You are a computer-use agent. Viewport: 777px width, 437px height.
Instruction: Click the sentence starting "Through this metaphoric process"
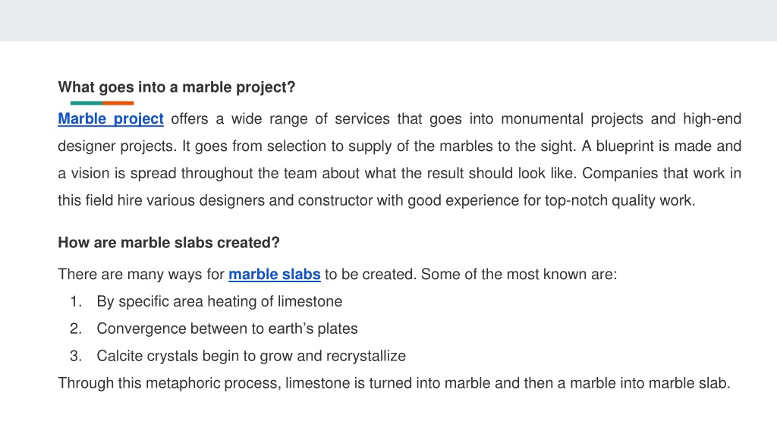tap(394, 383)
